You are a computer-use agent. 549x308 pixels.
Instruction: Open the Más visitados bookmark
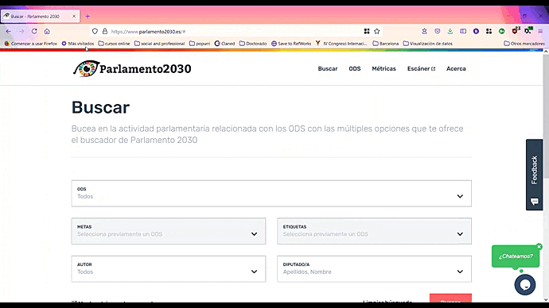[x=78, y=44]
